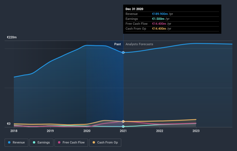The width and height of the screenshot is (237, 151).
Task: Click the €1.500m Earnings value in tooltip
Action: [x=158, y=19]
